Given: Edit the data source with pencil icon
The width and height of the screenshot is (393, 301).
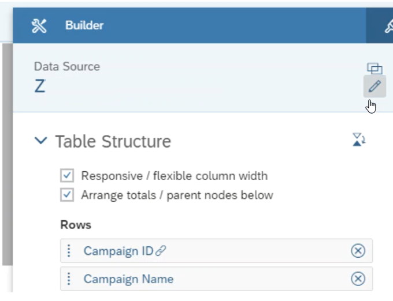Looking at the screenshot, I should [x=375, y=86].
